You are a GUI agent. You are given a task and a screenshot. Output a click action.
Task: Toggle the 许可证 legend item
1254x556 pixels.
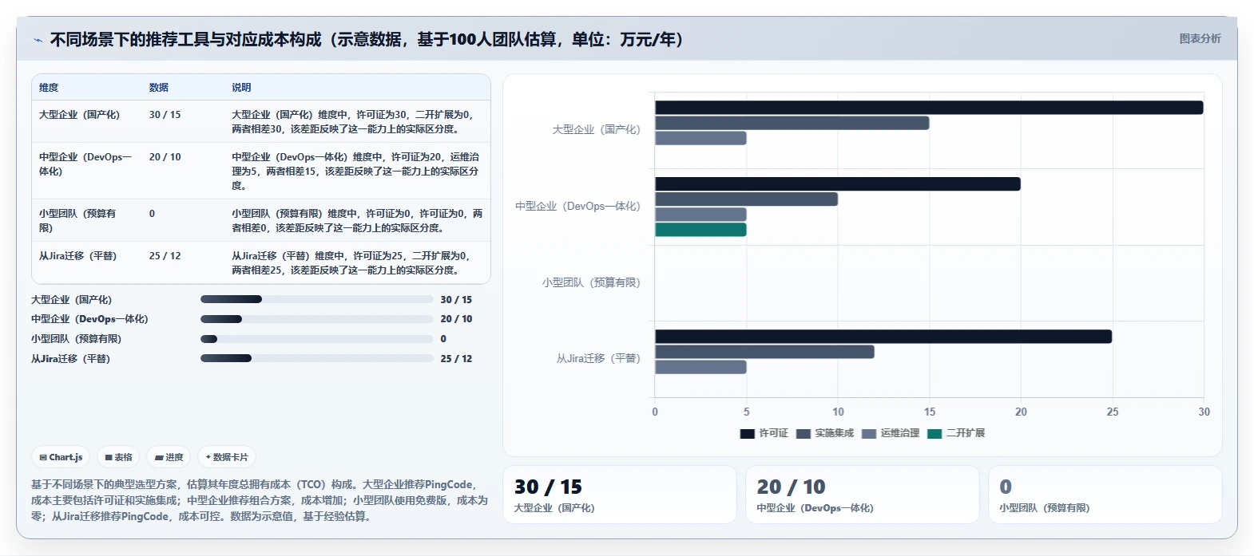click(764, 433)
